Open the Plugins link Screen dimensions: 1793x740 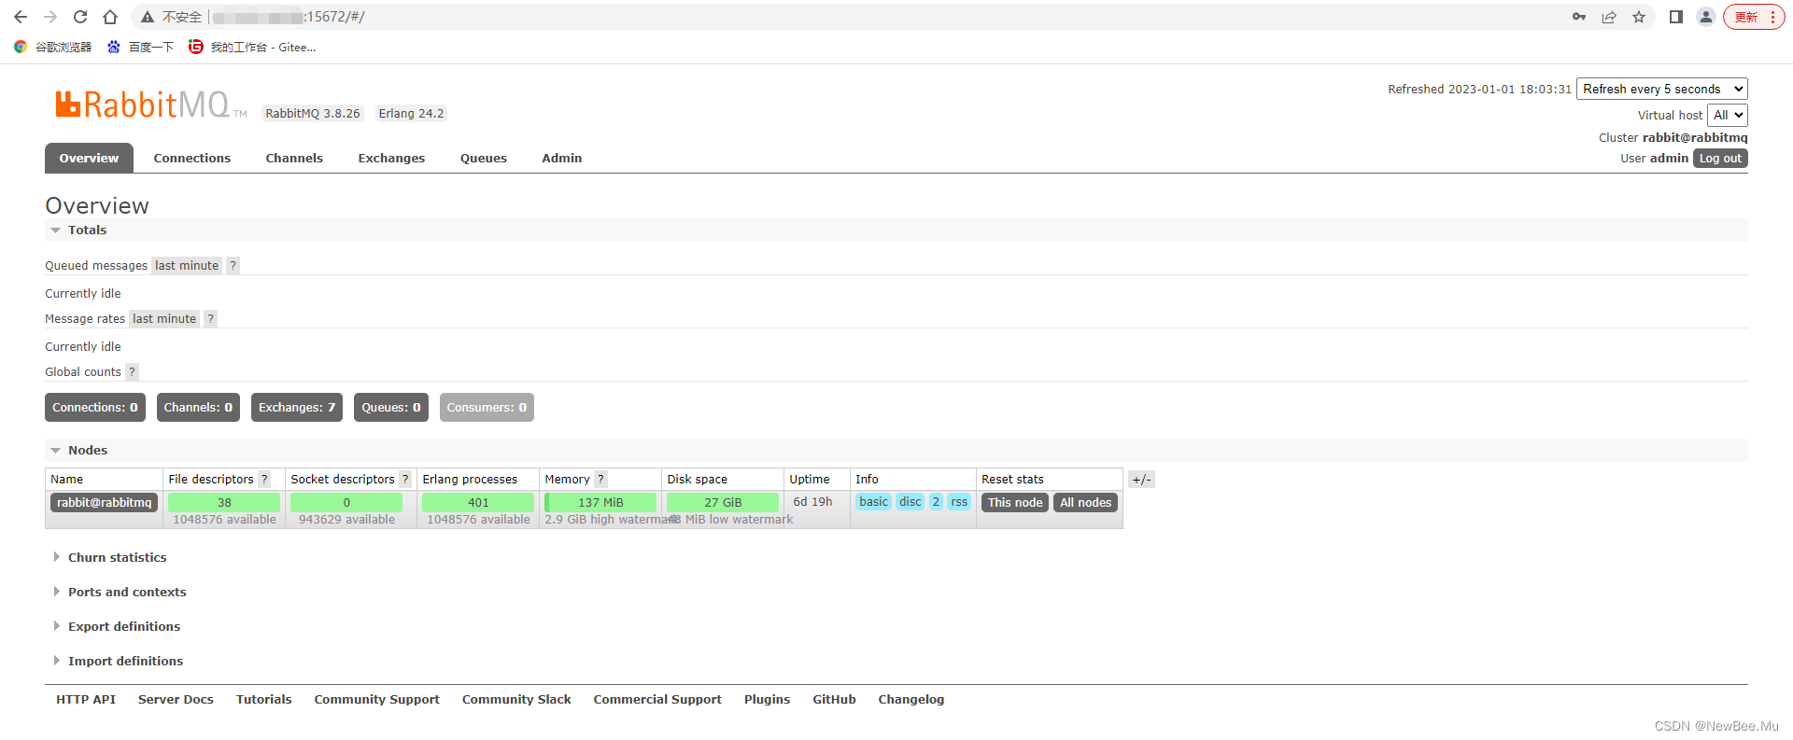767,699
